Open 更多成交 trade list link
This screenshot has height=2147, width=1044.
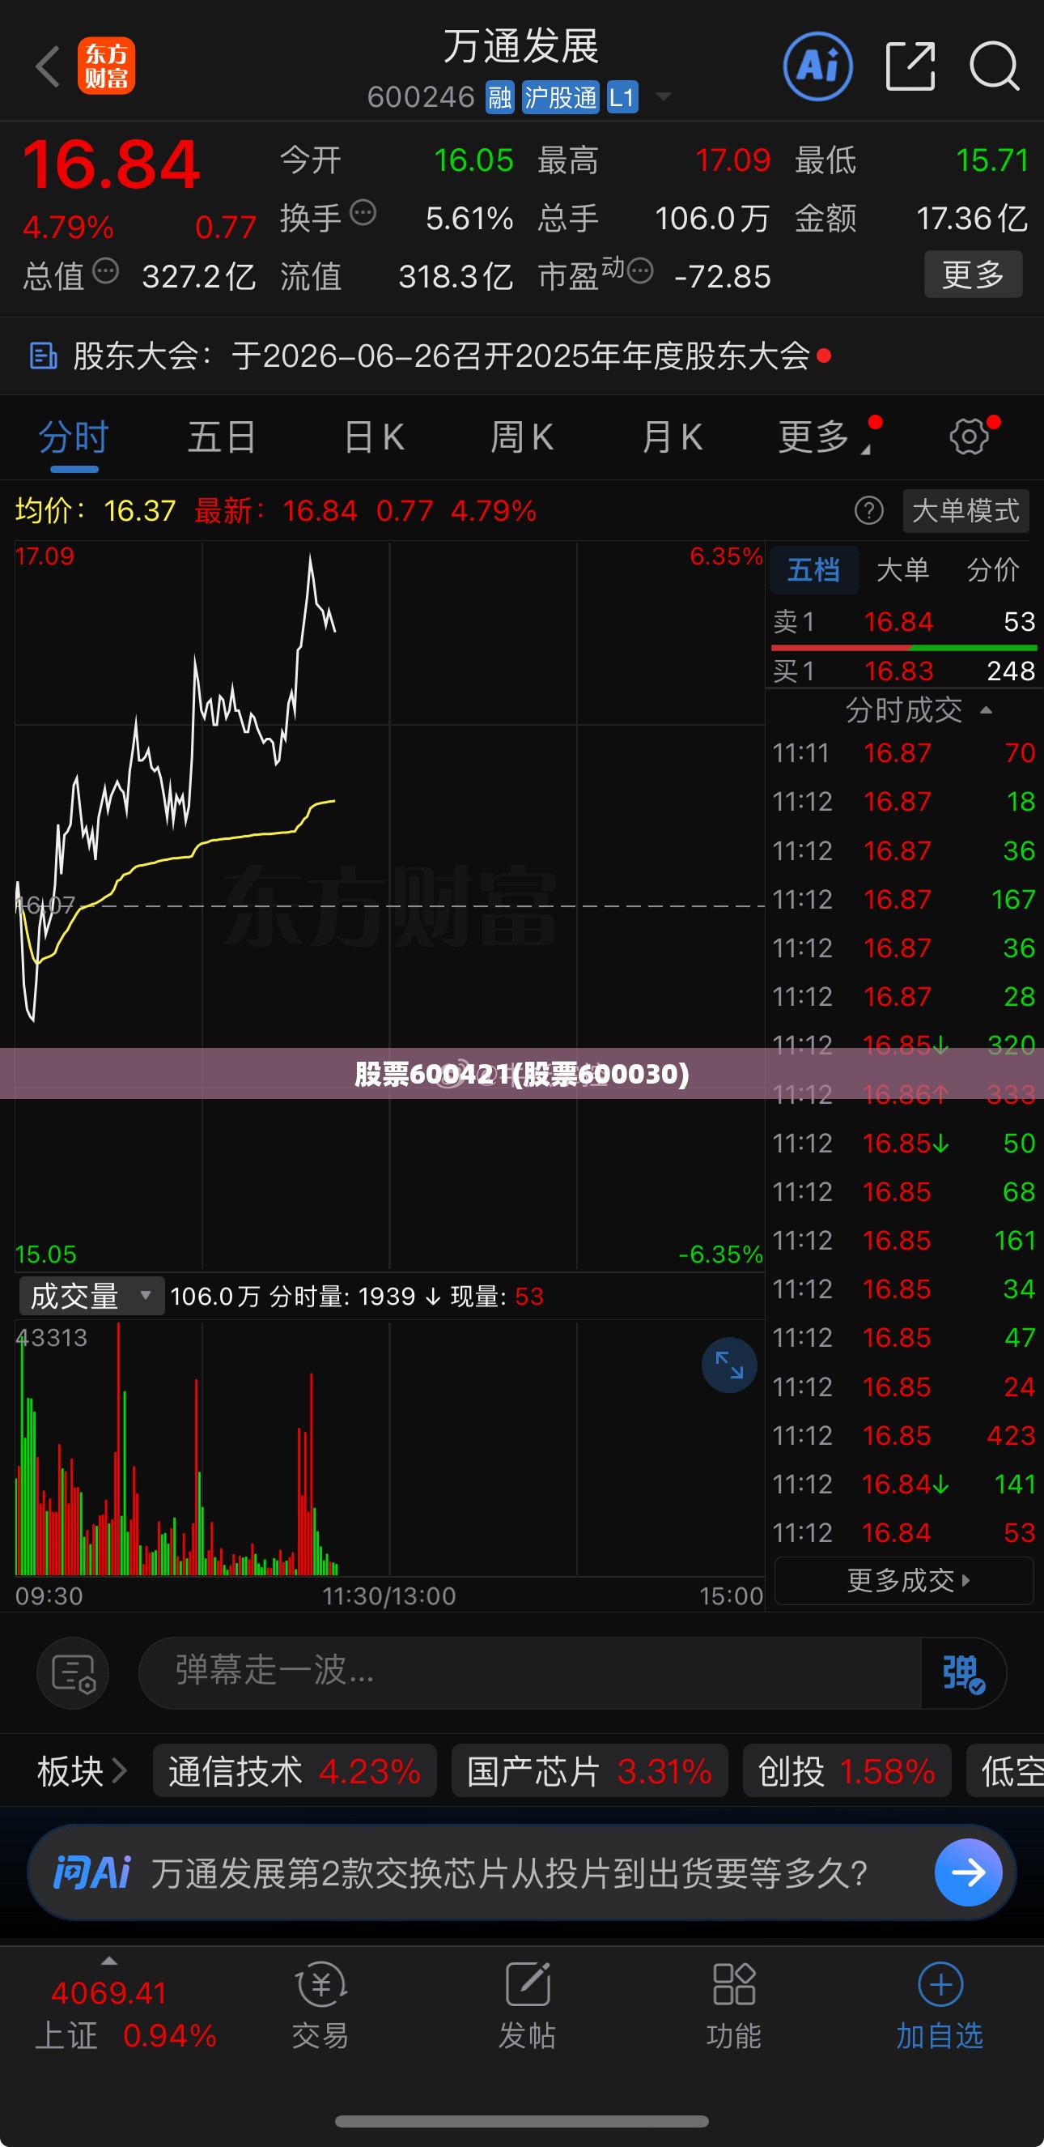tap(904, 1579)
